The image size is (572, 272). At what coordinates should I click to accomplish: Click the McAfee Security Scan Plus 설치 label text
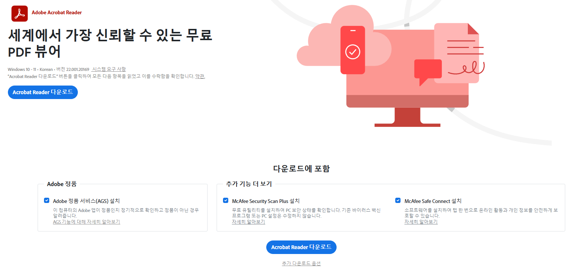(x=266, y=201)
